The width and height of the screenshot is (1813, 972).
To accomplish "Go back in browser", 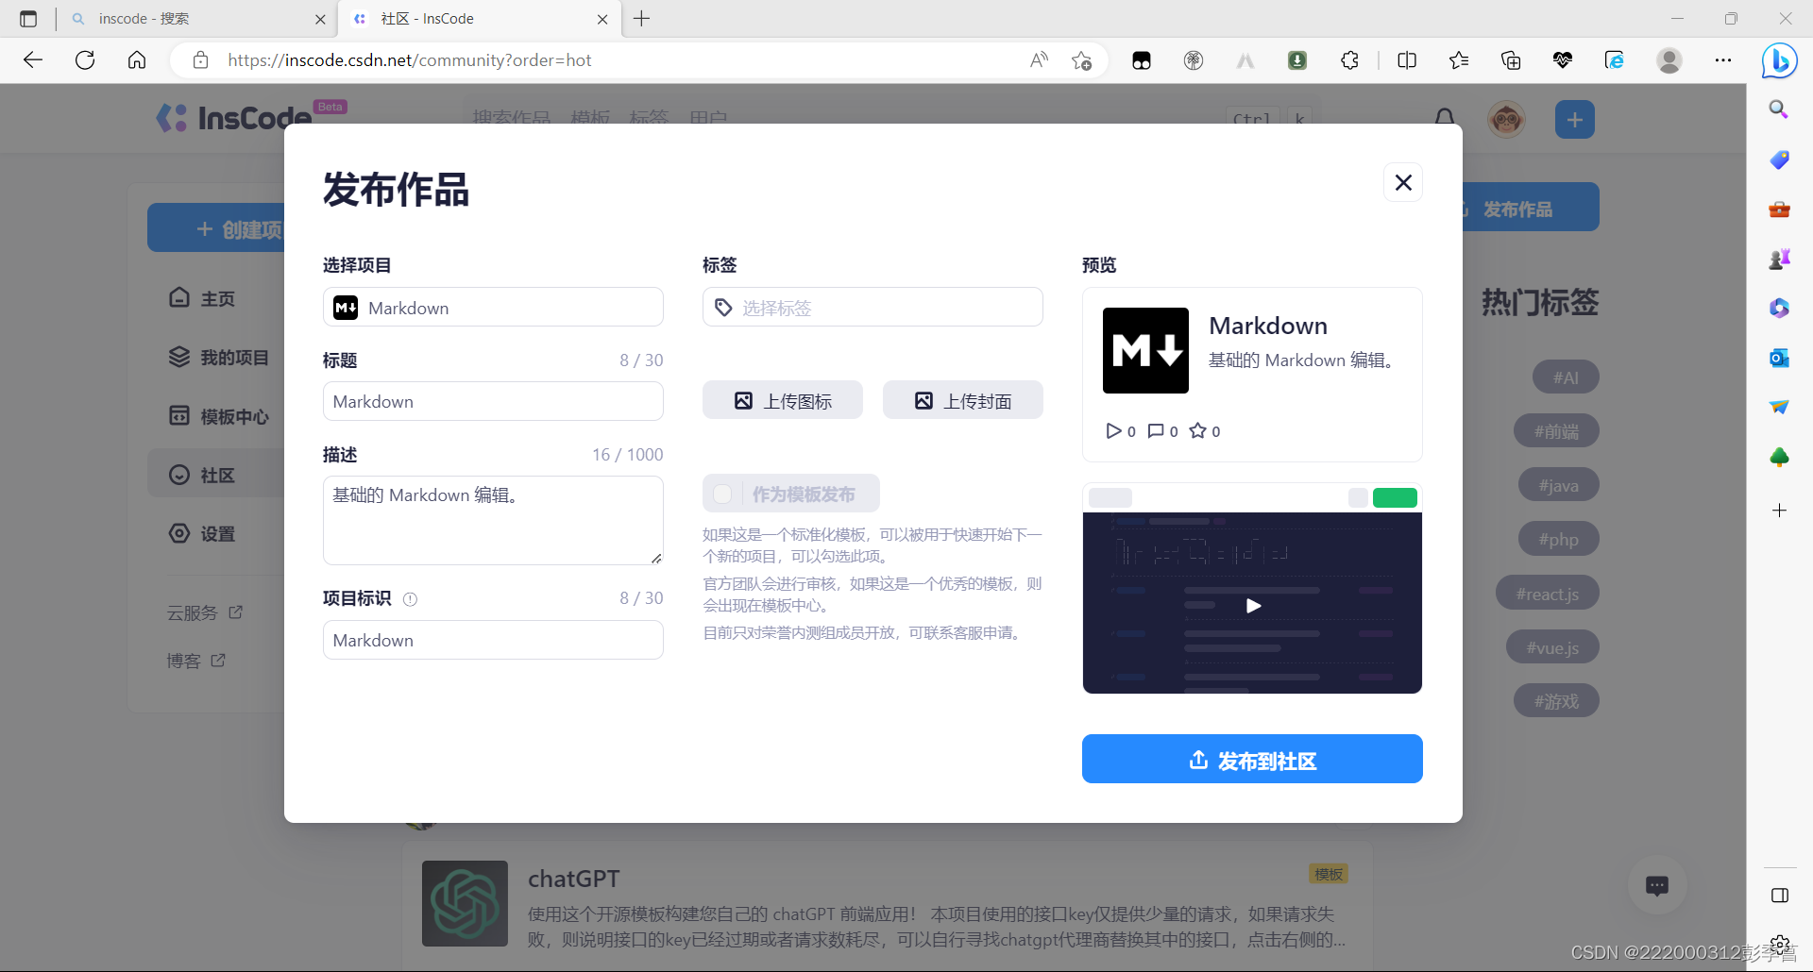I will click(x=33, y=60).
